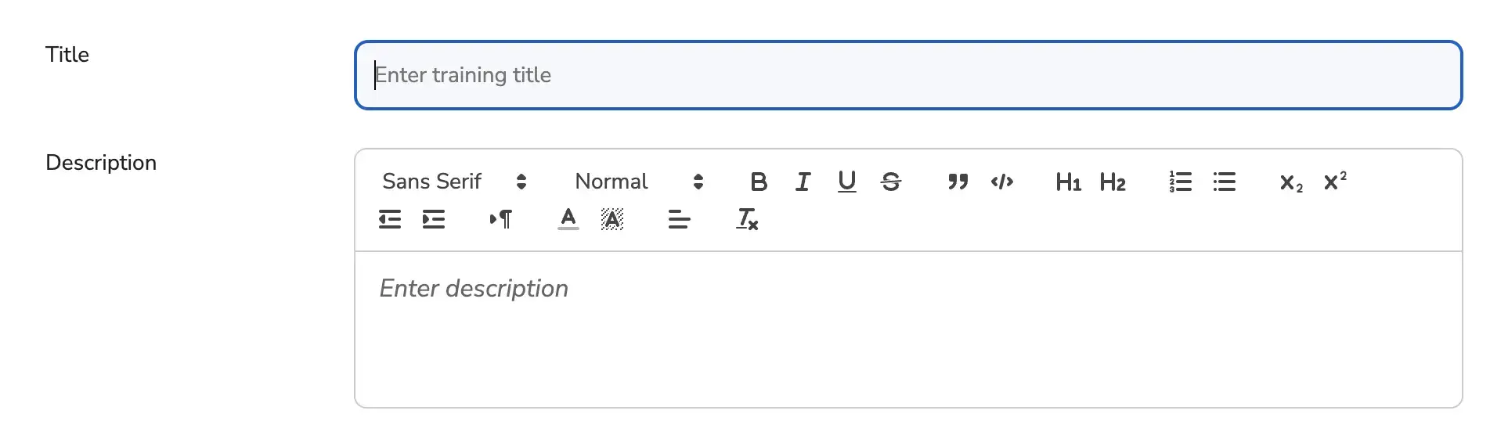The width and height of the screenshot is (1508, 432).
Task: Toggle right-to-left text direction
Action: point(501,219)
